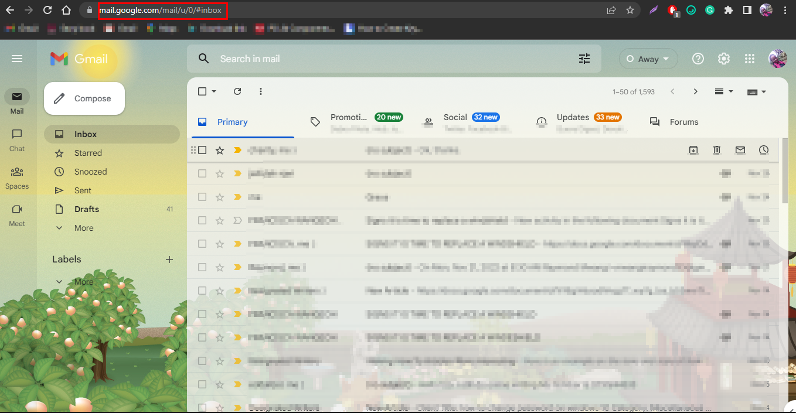Open the Forums tab
Image resolution: width=796 pixels, height=413 pixels.
(x=674, y=122)
